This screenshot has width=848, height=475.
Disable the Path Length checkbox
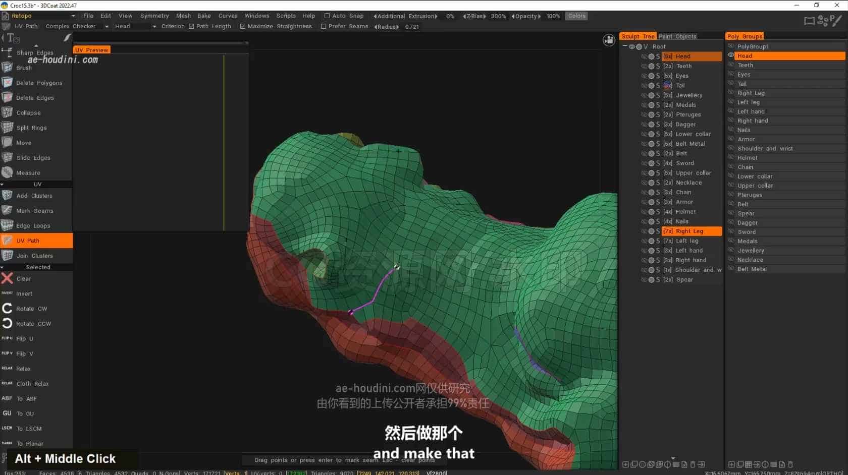(191, 26)
